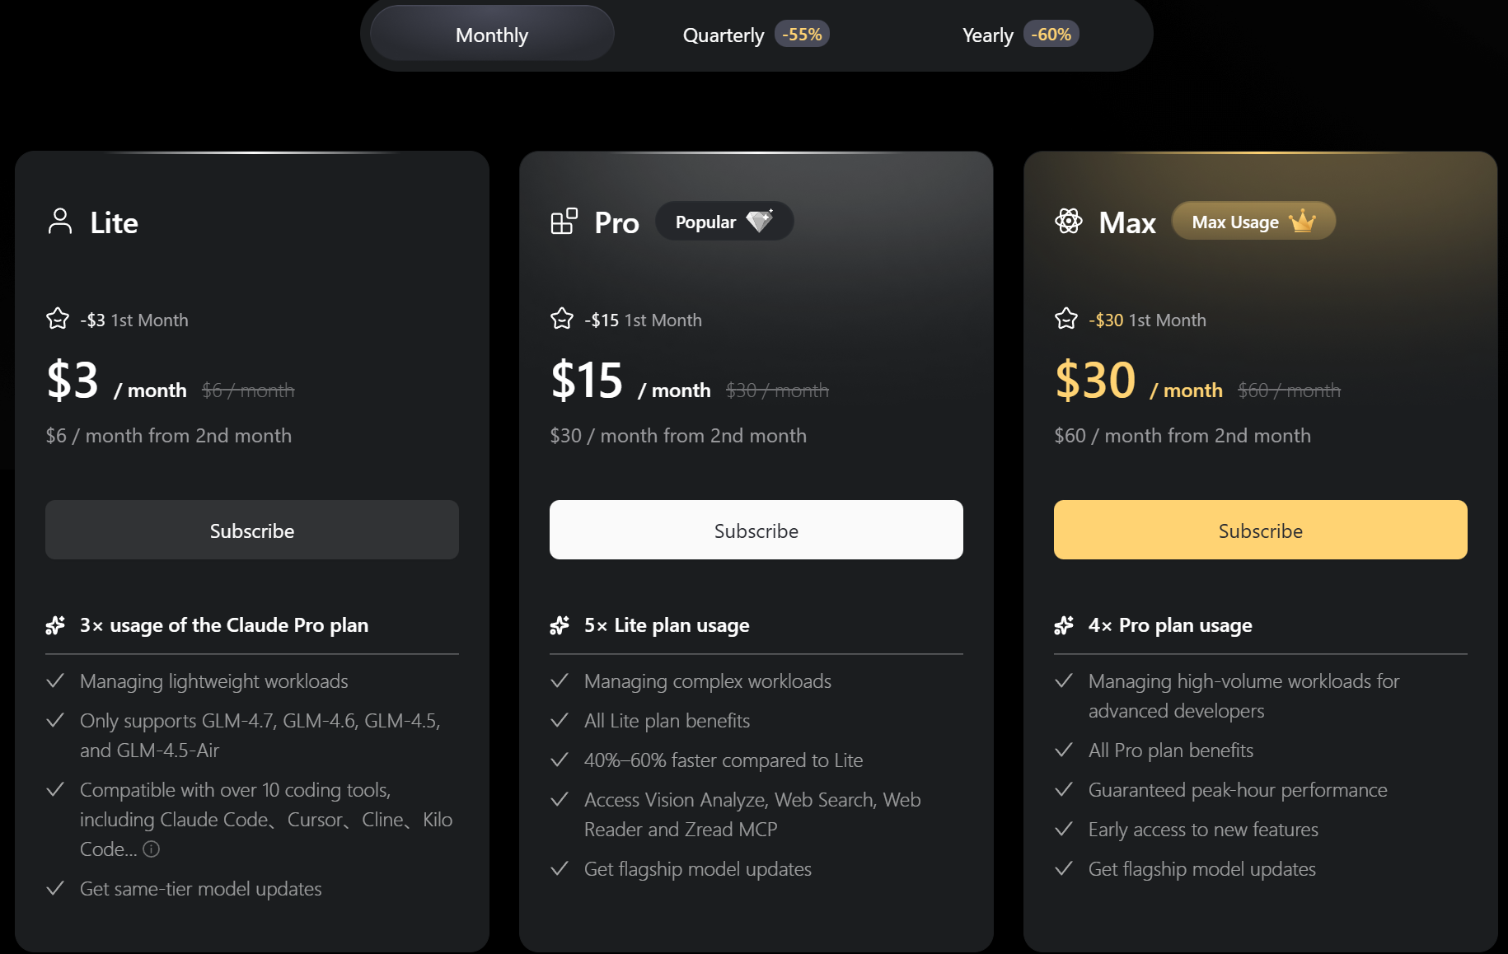
Task: Select the Monthly billing option
Action: coord(492,35)
